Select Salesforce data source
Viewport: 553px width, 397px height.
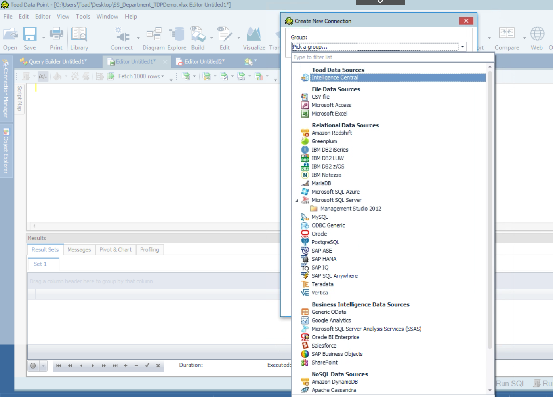coord(324,346)
